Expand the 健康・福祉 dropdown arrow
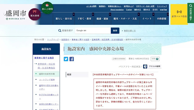This screenshot has width=194, height=110. coord(110,14)
